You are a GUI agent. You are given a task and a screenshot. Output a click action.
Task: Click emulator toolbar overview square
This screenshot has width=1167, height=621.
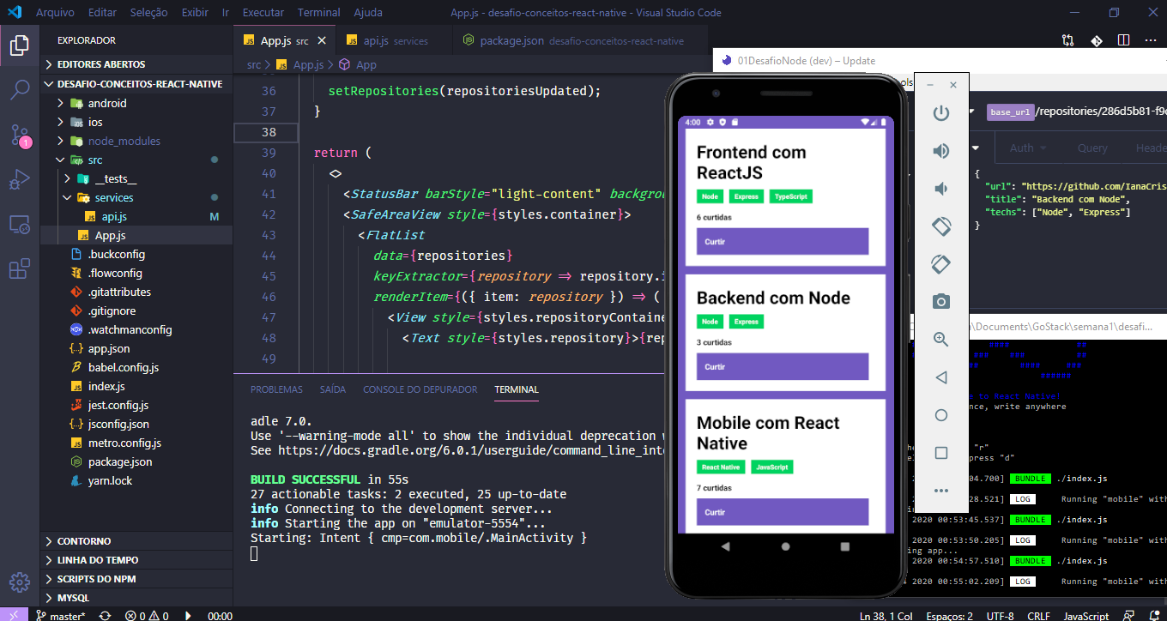tap(941, 453)
